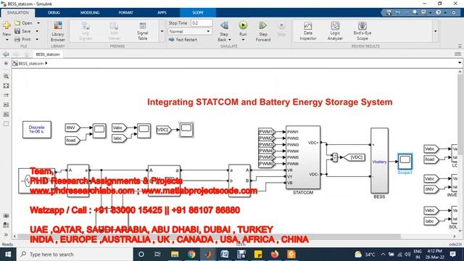
Task: Open the Library Browser
Action: [58, 31]
